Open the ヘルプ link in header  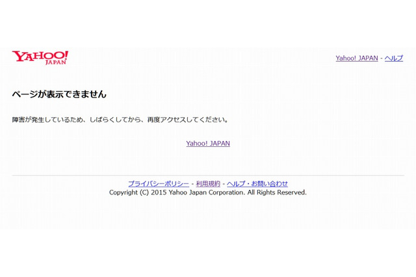click(x=394, y=58)
